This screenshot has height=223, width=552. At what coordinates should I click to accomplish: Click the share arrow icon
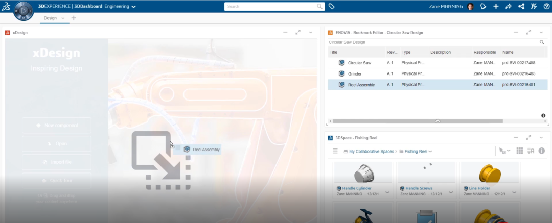pos(508,6)
